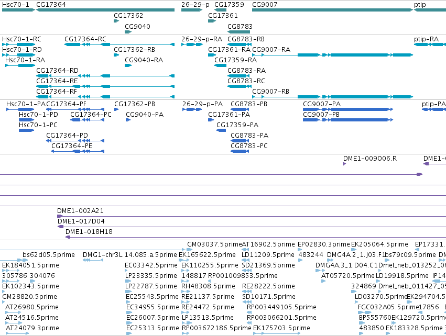The image size is (446, 336).
Task: Click the CG8783 gene label
Action: click(x=240, y=26)
